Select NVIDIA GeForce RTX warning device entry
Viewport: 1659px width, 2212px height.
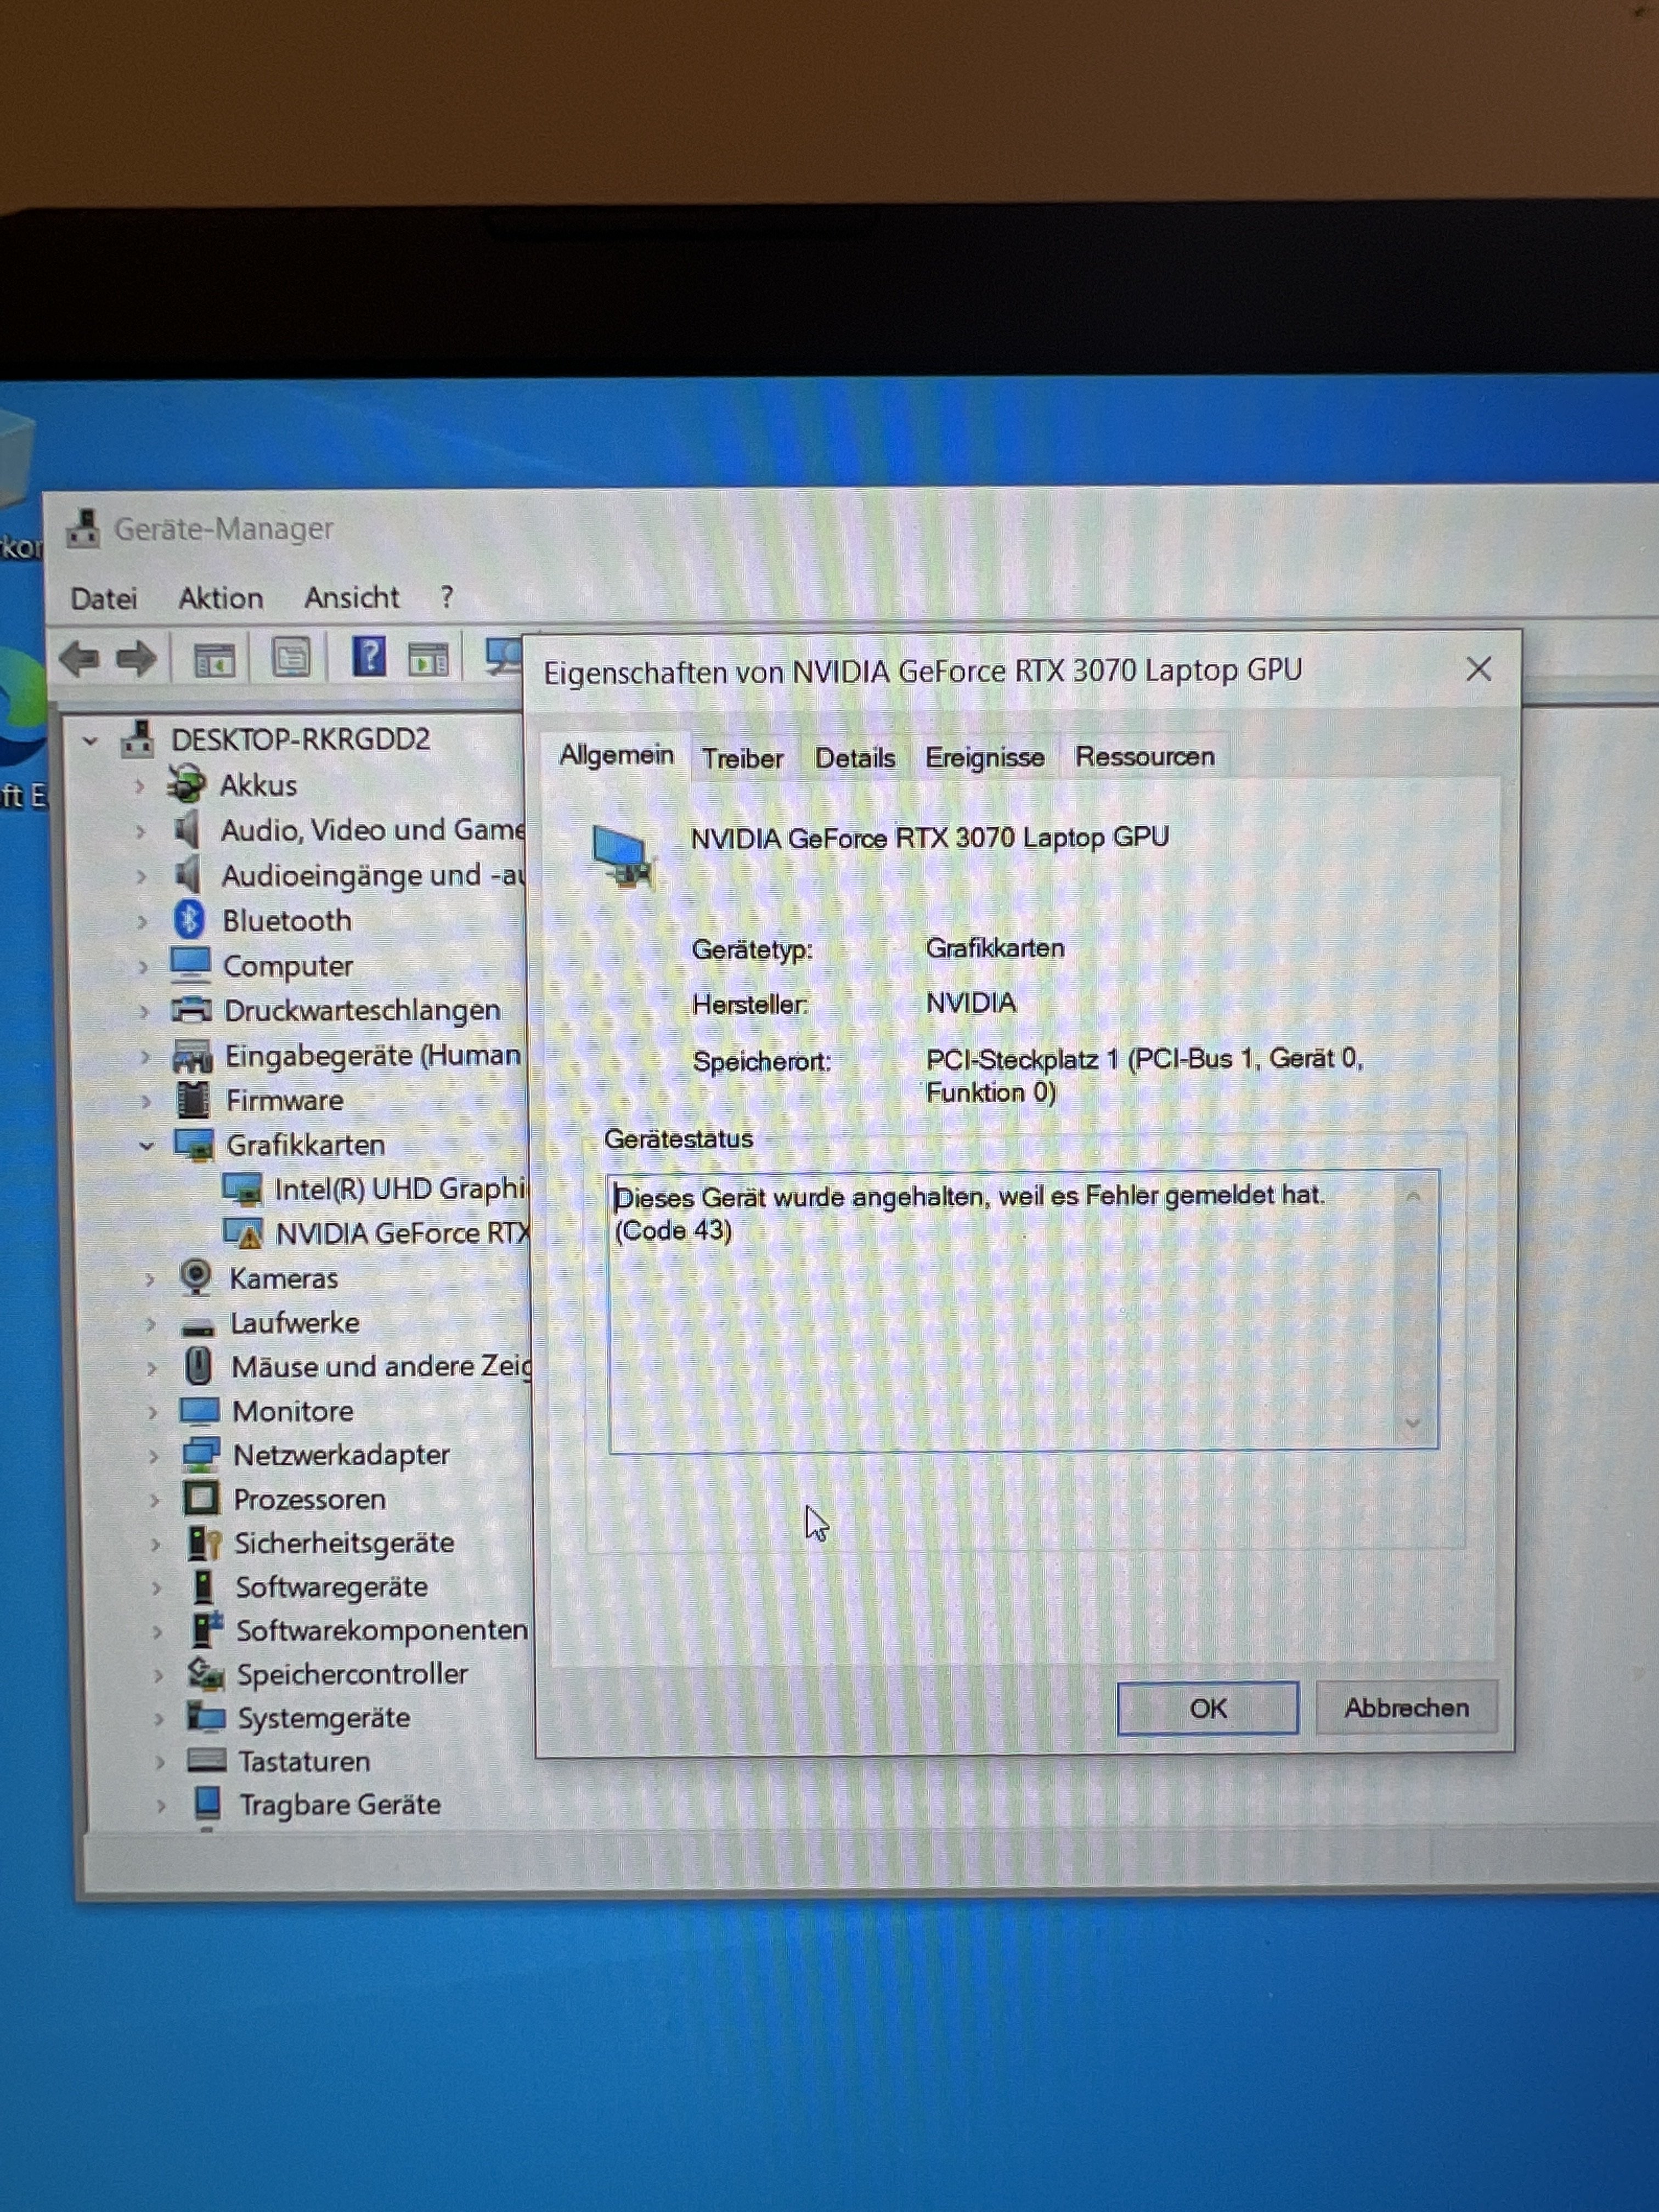pyautogui.click(x=400, y=1233)
